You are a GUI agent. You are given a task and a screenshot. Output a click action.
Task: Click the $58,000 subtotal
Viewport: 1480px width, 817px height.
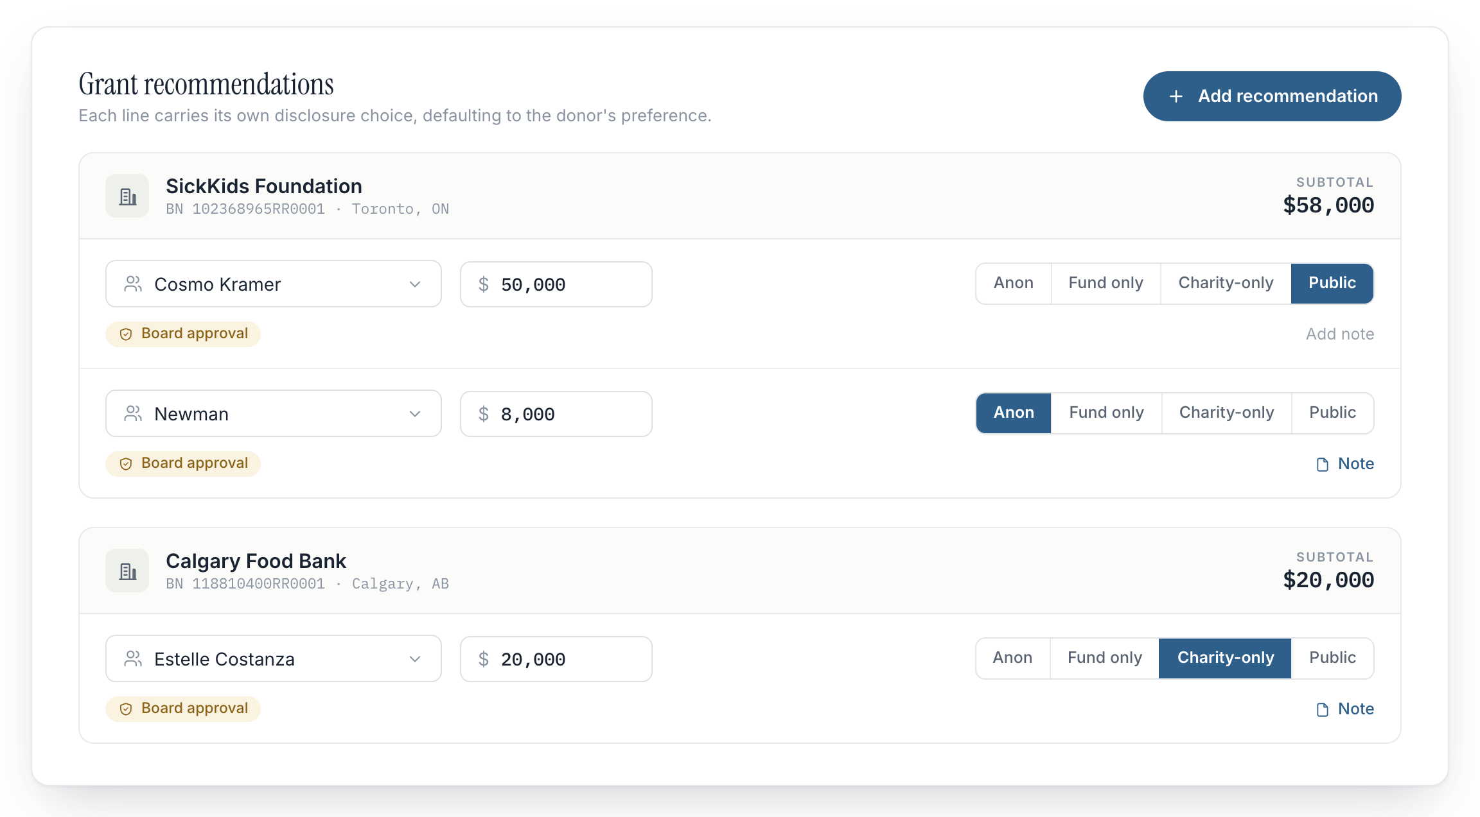click(x=1328, y=205)
